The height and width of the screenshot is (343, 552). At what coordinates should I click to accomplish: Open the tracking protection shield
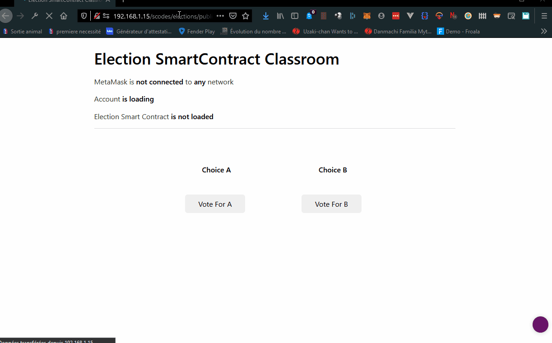84,16
